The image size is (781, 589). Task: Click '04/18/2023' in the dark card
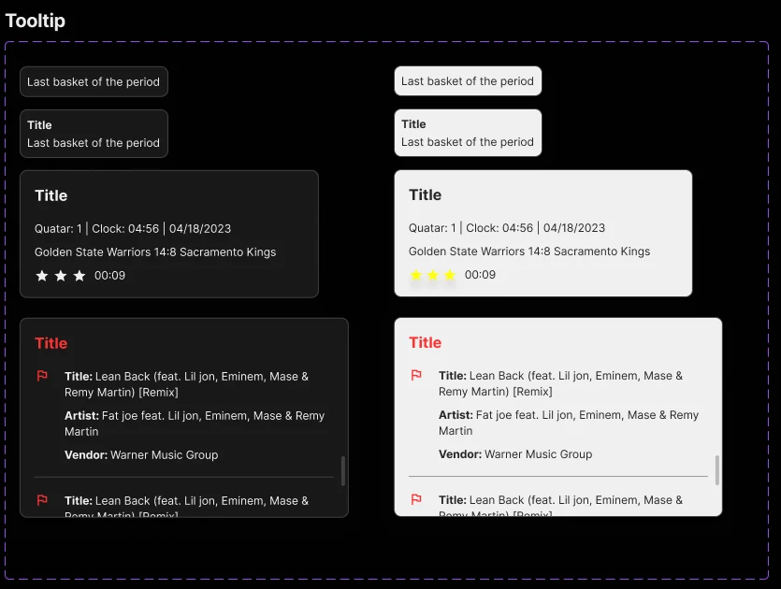(x=200, y=228)
